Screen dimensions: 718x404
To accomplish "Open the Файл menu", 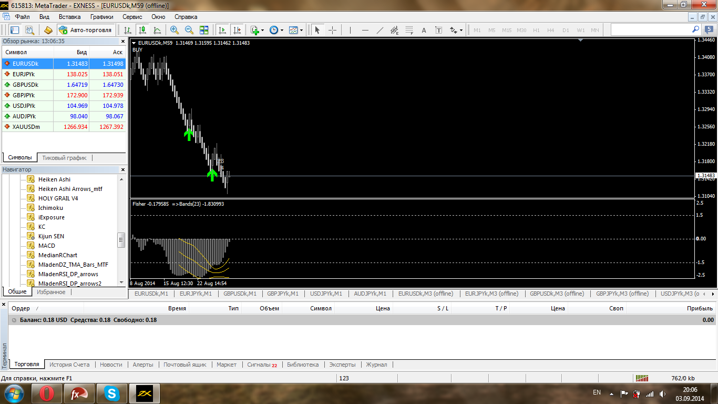I will (23, 17).
